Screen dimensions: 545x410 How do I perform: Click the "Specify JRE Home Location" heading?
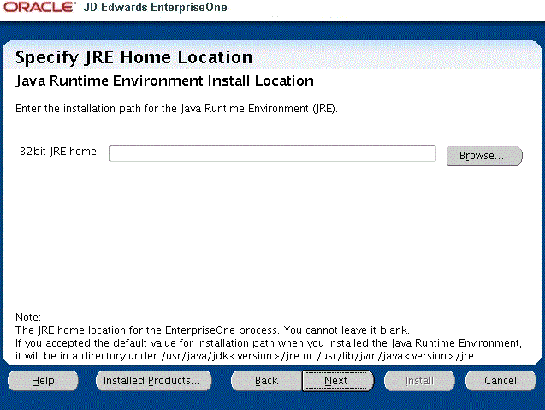coord(133,57)
